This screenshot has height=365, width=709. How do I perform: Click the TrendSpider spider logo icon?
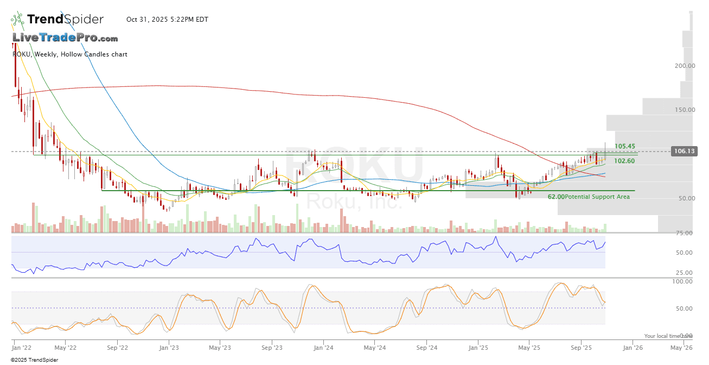(17, 20)
